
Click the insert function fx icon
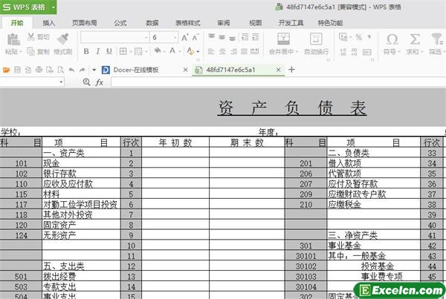[x=99, y=82]
